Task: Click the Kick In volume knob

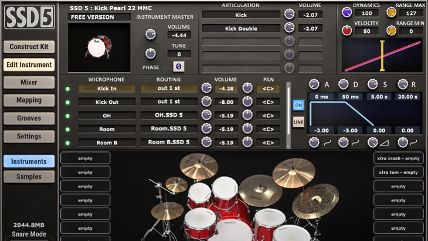Action: (x=206, y=88)
